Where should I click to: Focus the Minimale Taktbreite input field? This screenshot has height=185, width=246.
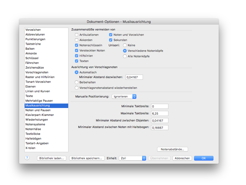[159, 106]
